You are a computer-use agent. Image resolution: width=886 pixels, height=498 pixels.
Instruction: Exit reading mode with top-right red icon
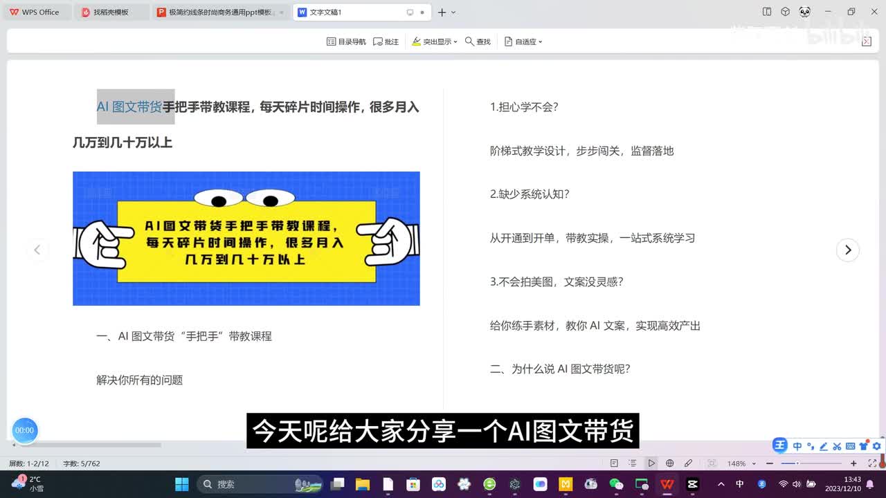866,41
